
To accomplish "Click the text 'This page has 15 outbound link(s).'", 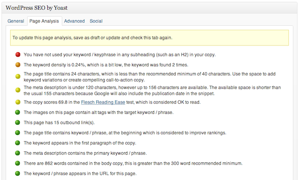I will 59,123.
